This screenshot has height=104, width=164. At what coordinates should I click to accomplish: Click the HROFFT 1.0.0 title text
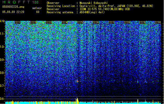[20, 2]
